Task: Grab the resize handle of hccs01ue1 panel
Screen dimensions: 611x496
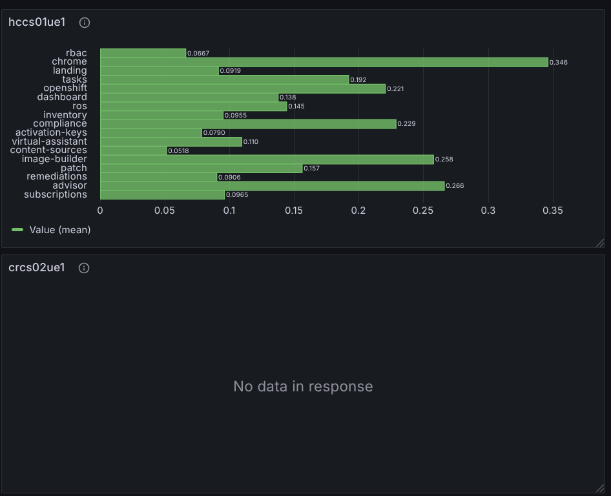Action: point(600,243)
